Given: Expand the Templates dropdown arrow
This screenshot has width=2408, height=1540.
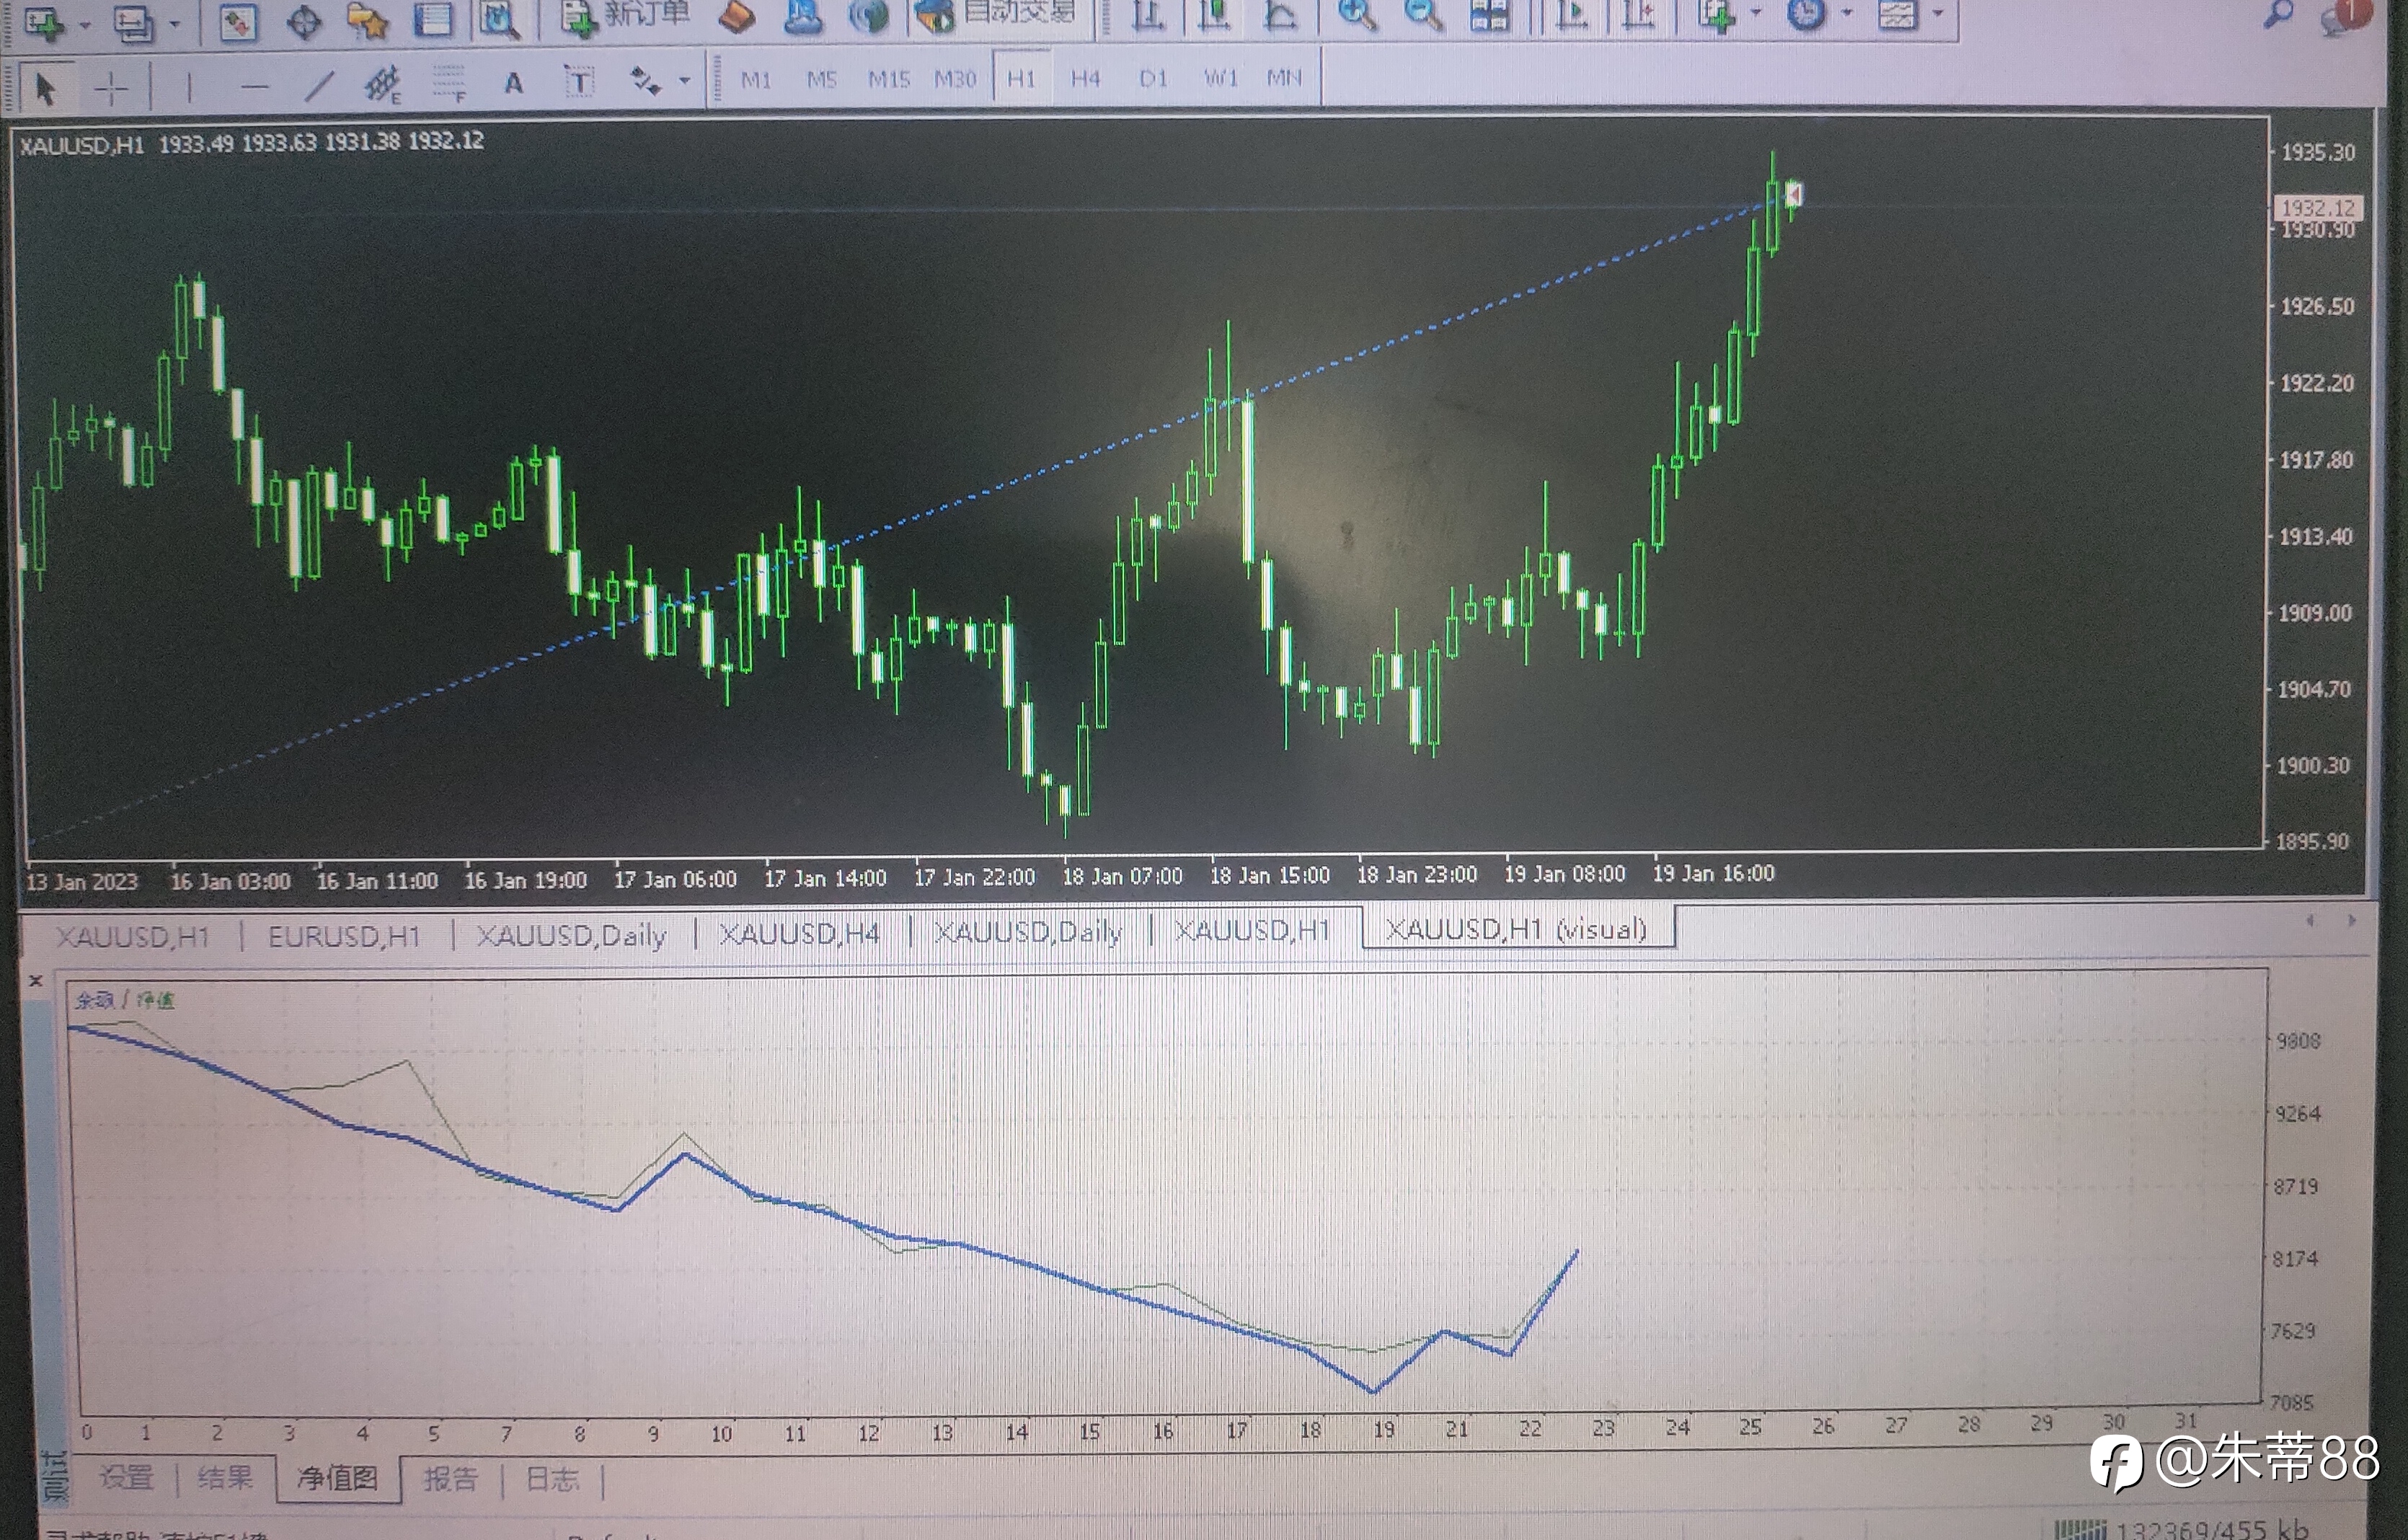Looking at the screenshot, I should [1937, 14].
